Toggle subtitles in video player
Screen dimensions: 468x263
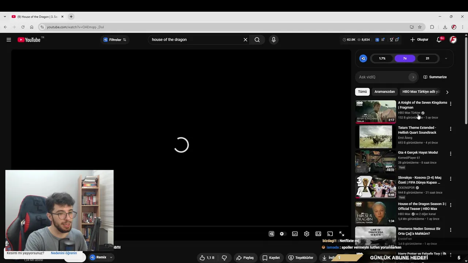tap(295, 234)
